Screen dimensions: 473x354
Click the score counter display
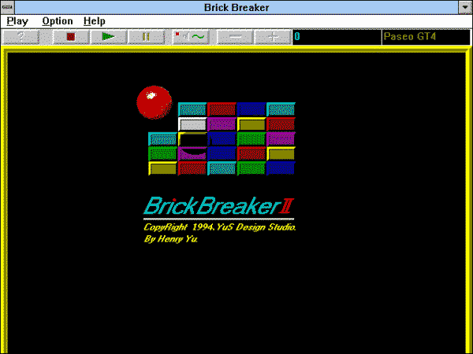336,36
